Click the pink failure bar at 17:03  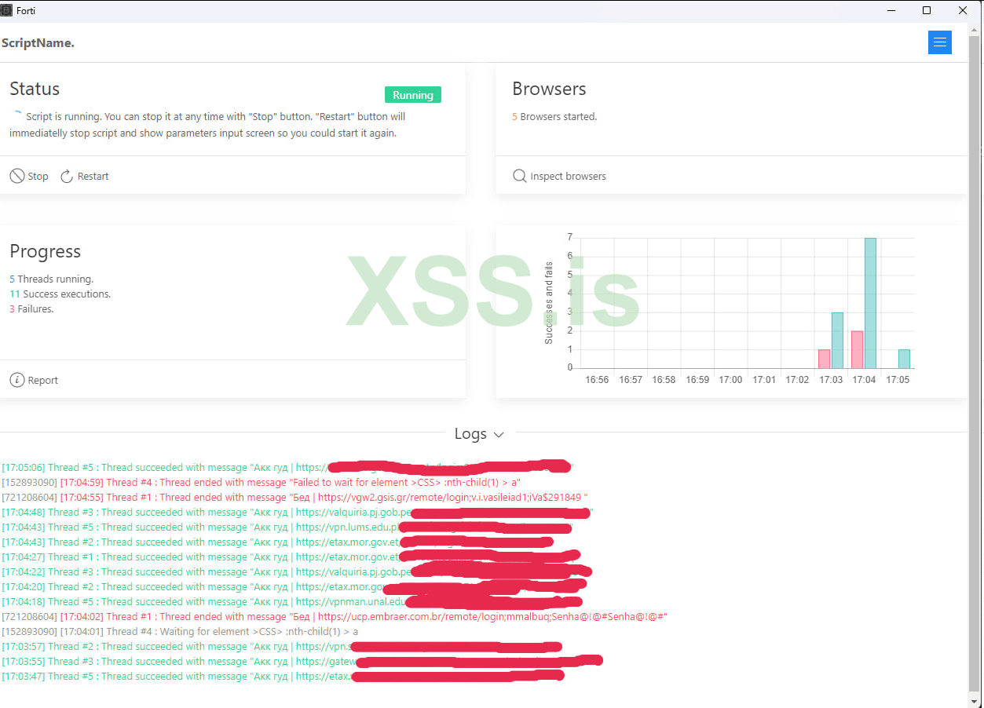click(x=824, y=359)
